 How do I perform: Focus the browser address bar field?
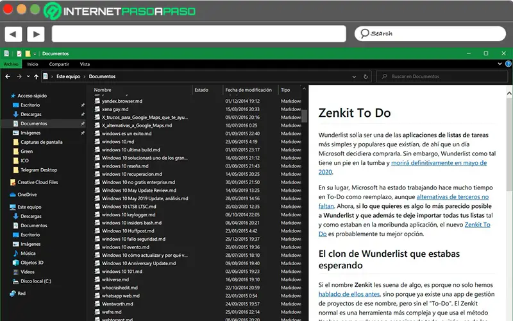point(199,34)
